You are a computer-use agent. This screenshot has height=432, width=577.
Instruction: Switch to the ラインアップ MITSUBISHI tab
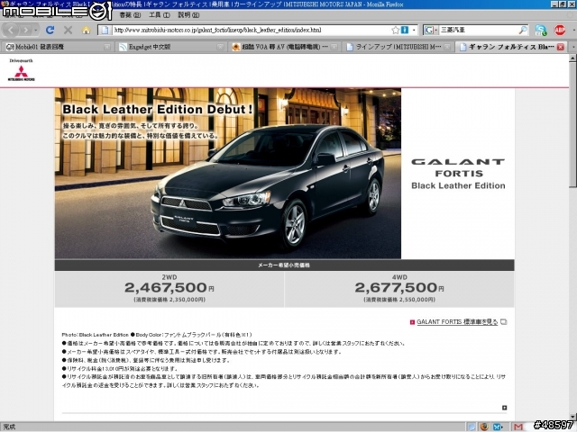[x=398, y=47]
